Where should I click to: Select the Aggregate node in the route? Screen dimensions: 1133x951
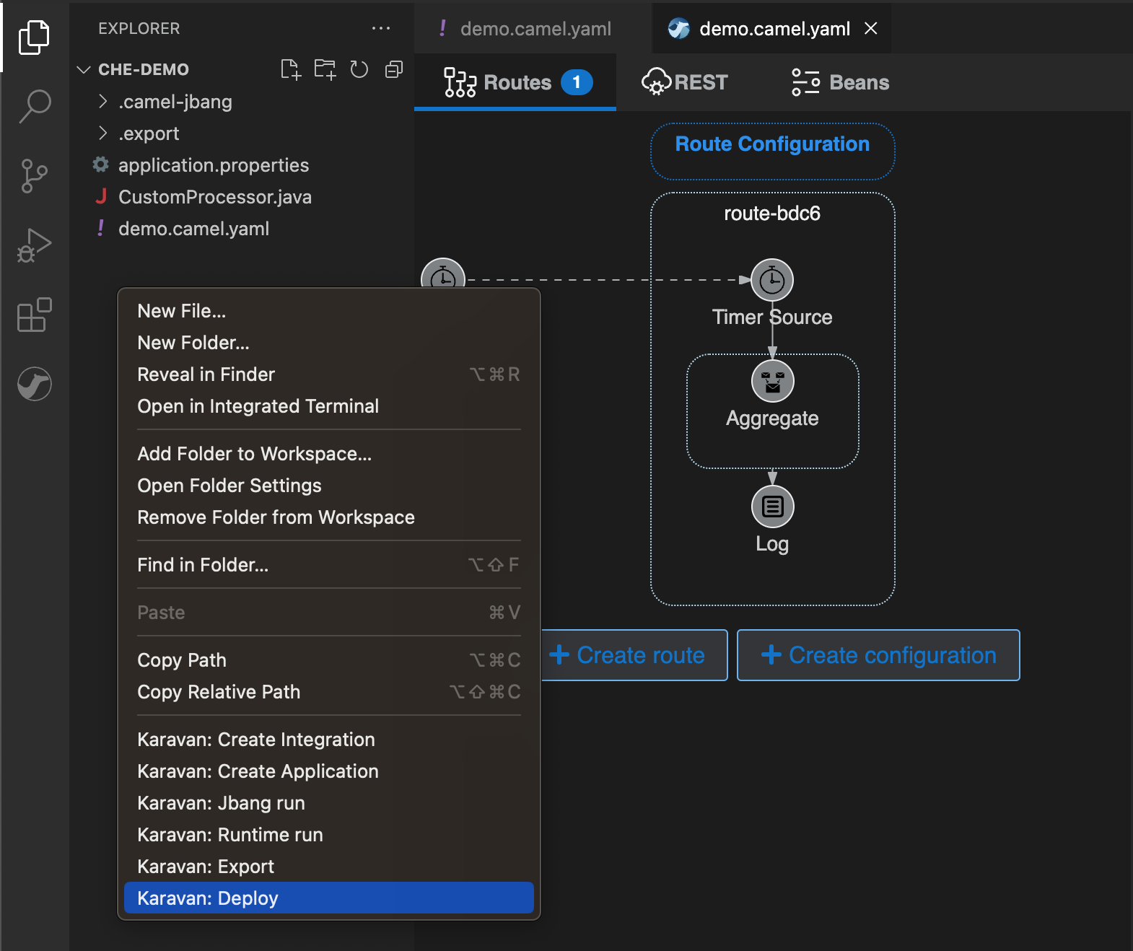pyautogui.click(x=772, y=382)
